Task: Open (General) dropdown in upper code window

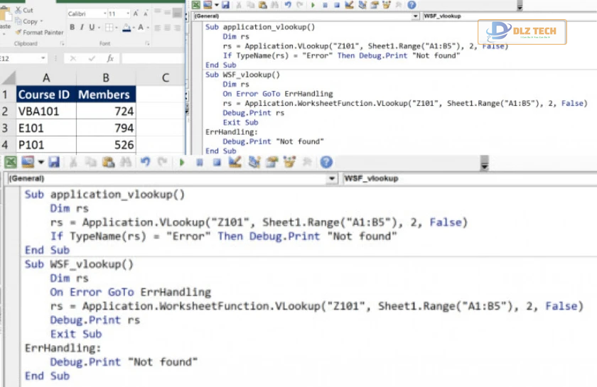Action: [415, 16]
